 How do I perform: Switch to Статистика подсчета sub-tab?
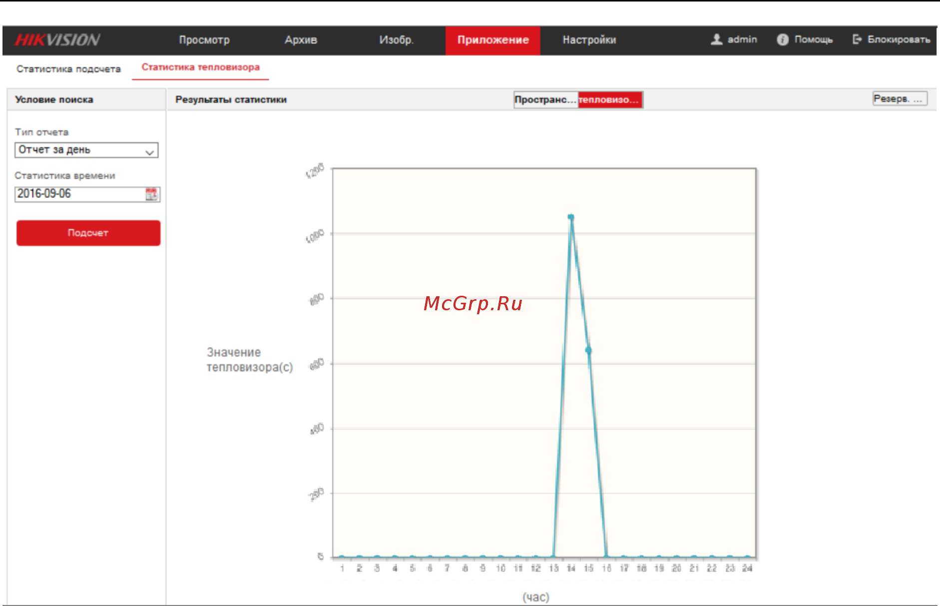(69, 69)
